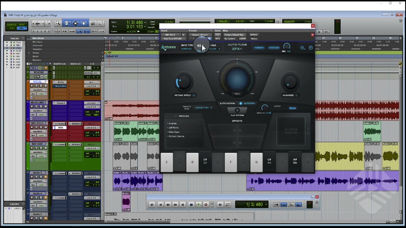Open Trigger Mode MOMENTARY dropdown
406x228 pixels.
pyautogui.click(x=204, y=108)
